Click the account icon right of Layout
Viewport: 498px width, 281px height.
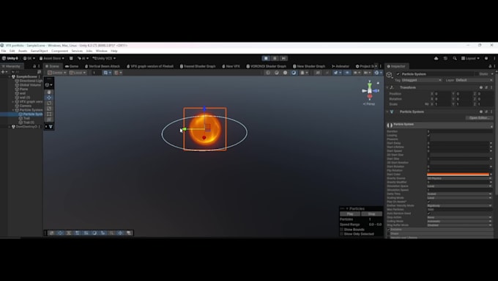coord(486,58)
